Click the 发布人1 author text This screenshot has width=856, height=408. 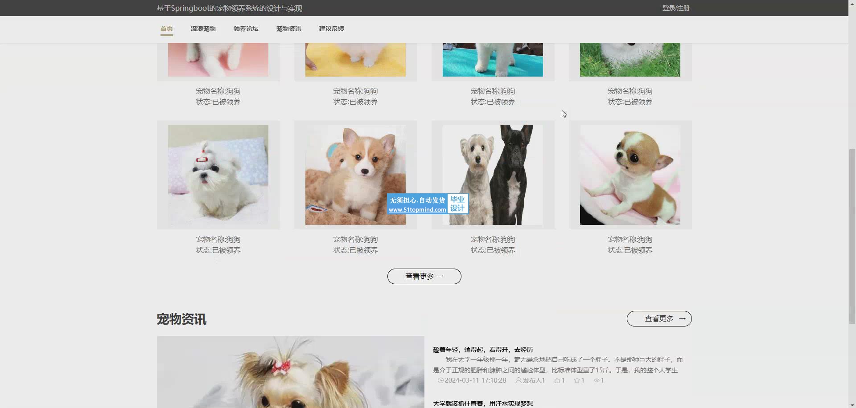534,380
